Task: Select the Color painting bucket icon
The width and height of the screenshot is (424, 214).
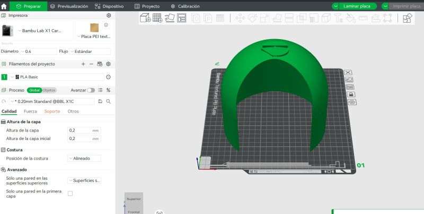Action: pos(351,18)
